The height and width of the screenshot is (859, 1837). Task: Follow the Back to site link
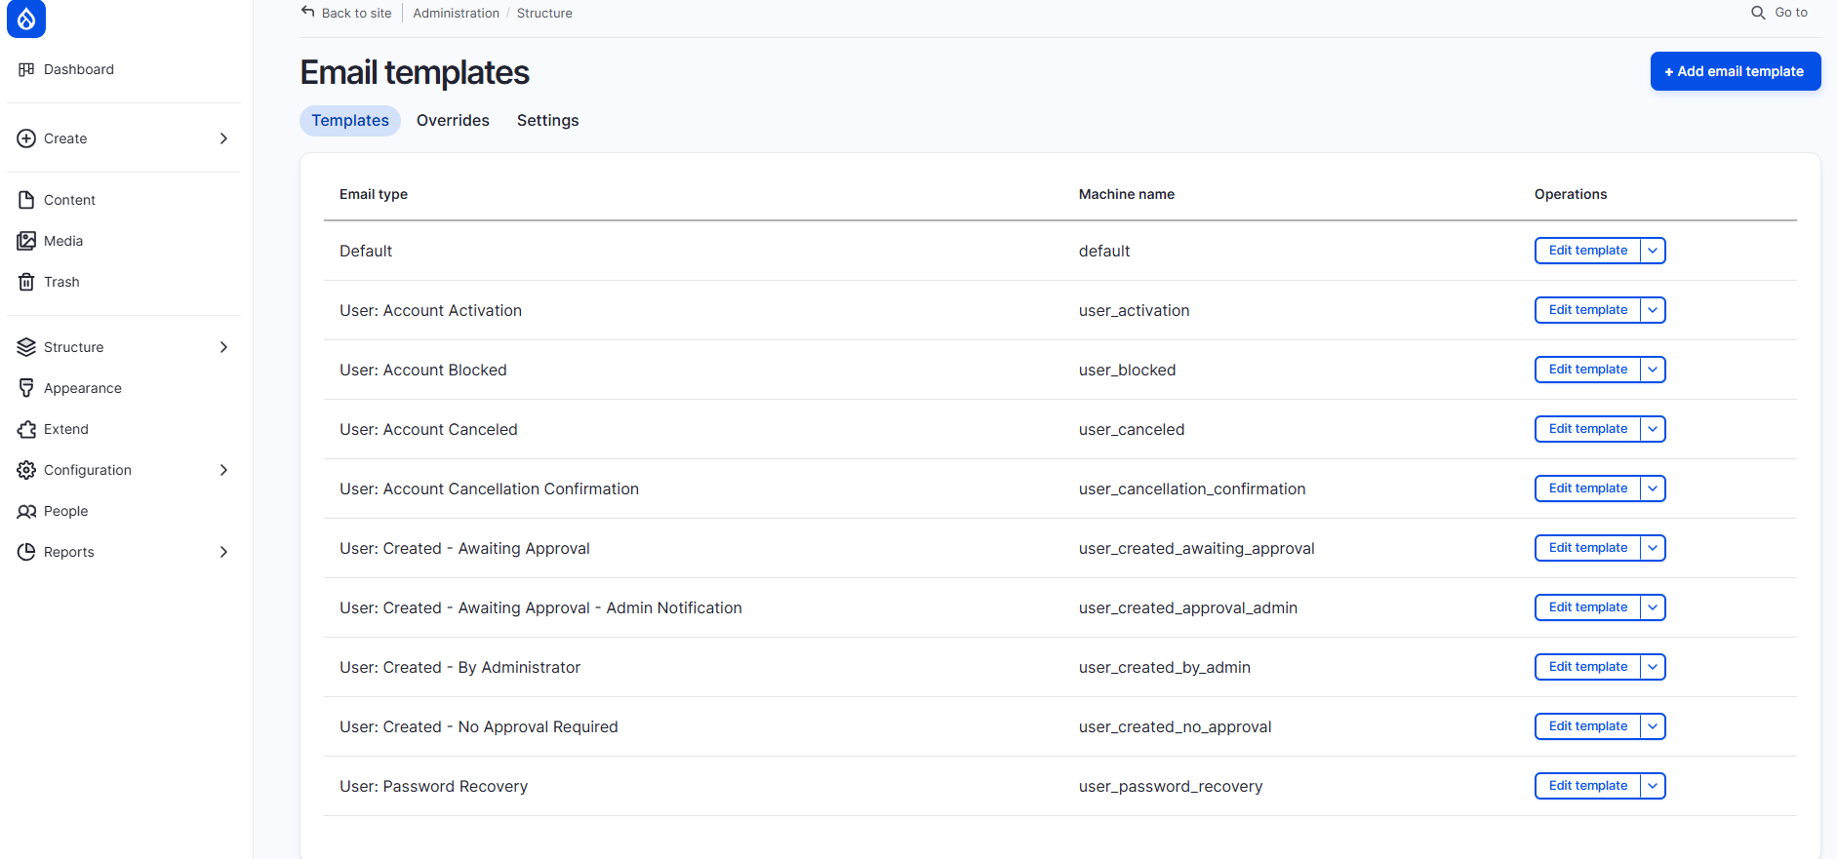click(347, 13)
